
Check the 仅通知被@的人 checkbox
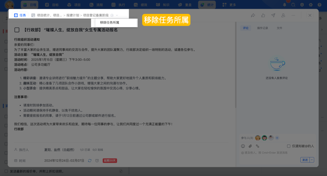[x=289, y=146]
